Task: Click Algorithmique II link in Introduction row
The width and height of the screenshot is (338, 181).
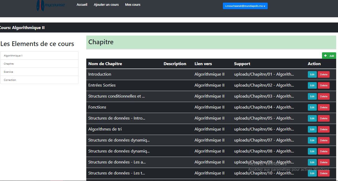Action: (x=210, y=74)
